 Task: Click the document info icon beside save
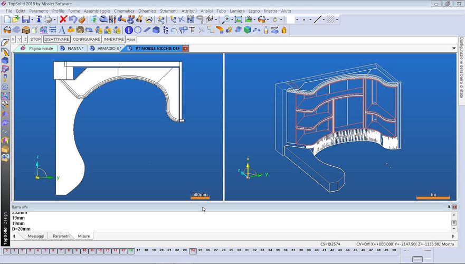(39, 20)
